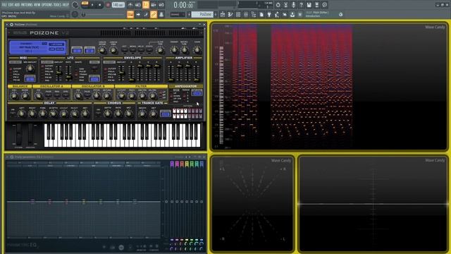Viewport: 451px width, 254px height.
Task: Click the PoiZone volume knob
Action: point(197,50)
